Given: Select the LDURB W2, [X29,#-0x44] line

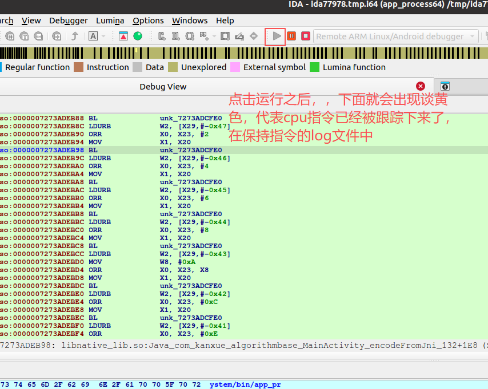Looking at the screenshot, I should 244,222.
